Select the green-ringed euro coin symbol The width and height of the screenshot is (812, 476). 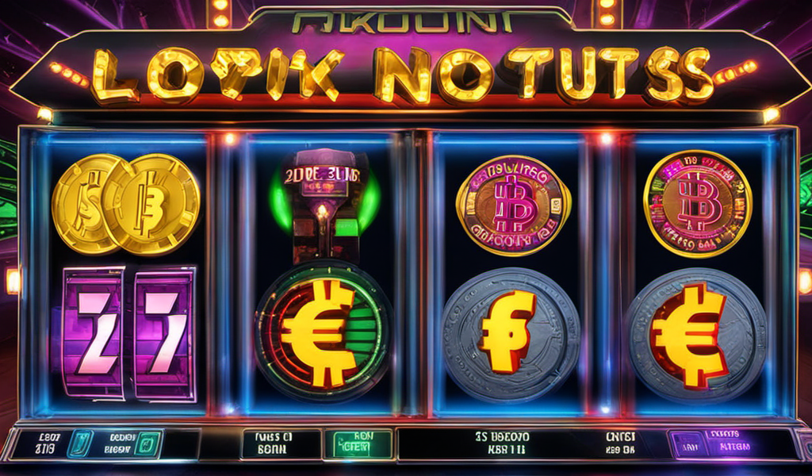click(x=324, y=330)
